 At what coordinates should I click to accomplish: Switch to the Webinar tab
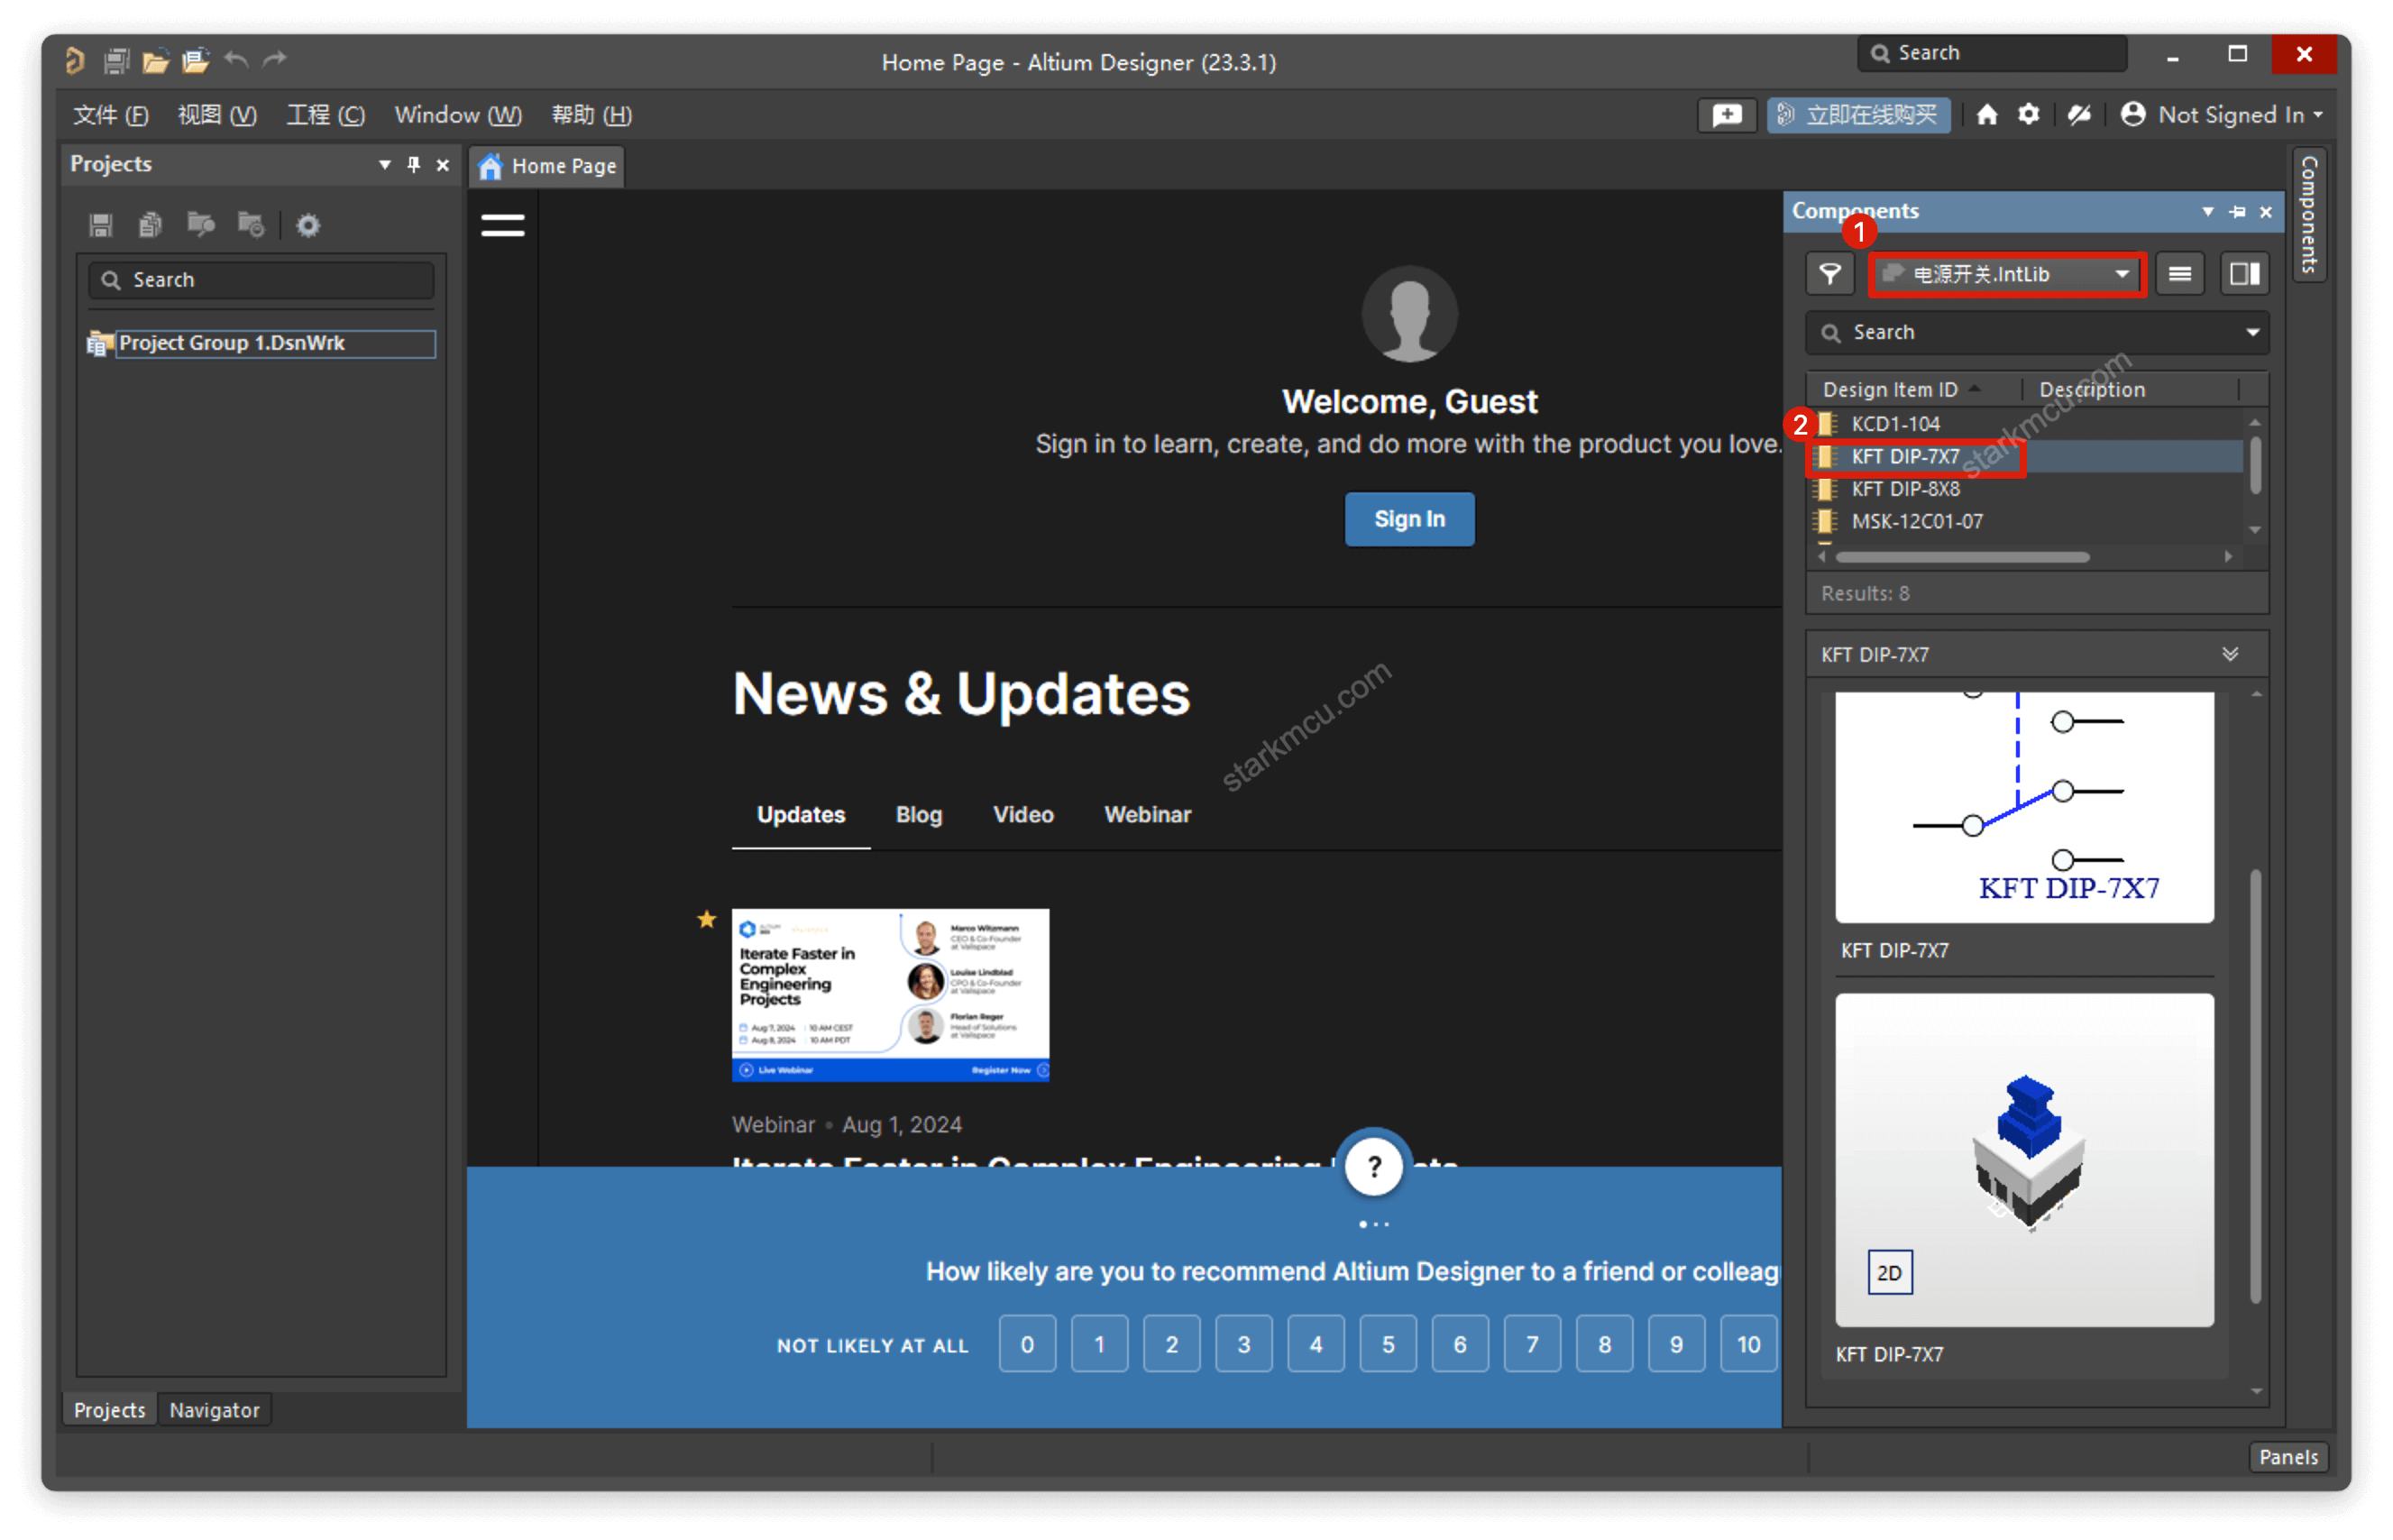[x=1147, y=814]
